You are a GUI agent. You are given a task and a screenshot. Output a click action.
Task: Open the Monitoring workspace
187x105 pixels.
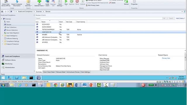pos(18,64)
